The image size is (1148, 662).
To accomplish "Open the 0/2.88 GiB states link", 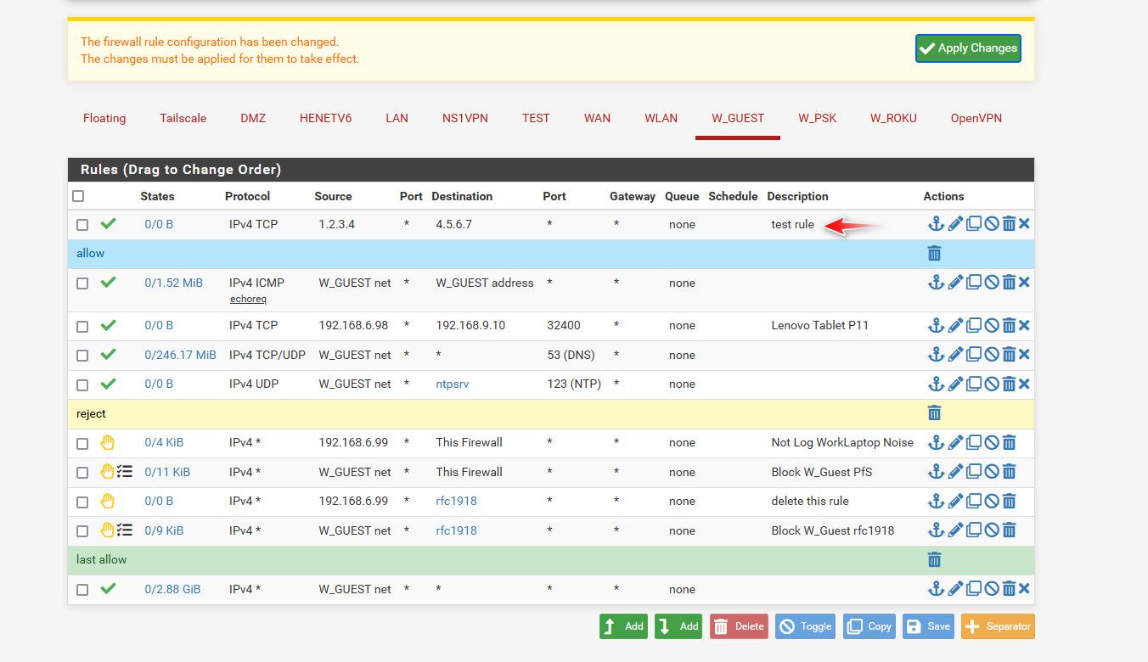I will (x=172, y=589).
